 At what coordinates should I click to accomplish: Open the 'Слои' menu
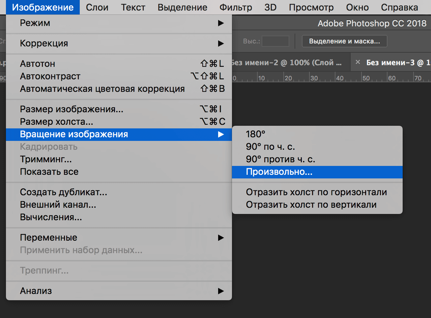(97, 7)
